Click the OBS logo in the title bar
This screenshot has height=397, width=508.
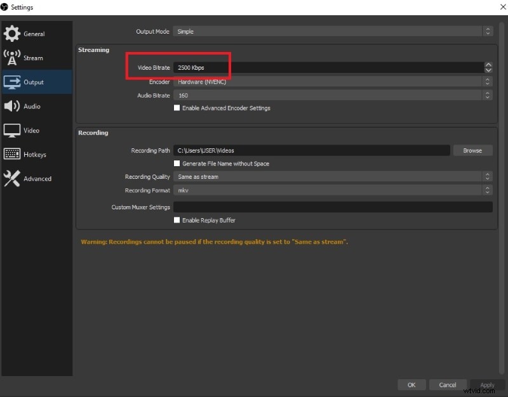5,7
